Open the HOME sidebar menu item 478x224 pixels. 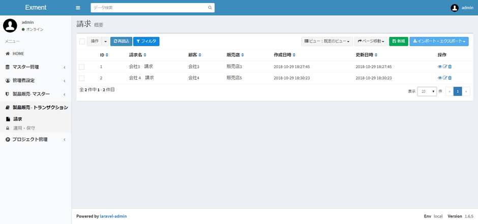(18, 53)
